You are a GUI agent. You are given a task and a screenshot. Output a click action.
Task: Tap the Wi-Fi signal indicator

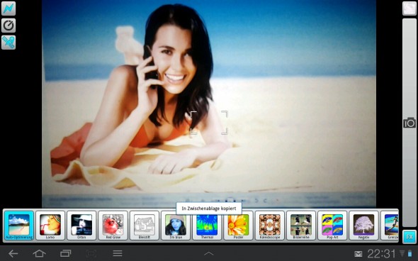pyautogui.click(x=402, y=253)
